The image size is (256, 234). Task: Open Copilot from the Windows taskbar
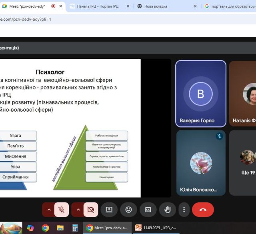click(30, 228)
